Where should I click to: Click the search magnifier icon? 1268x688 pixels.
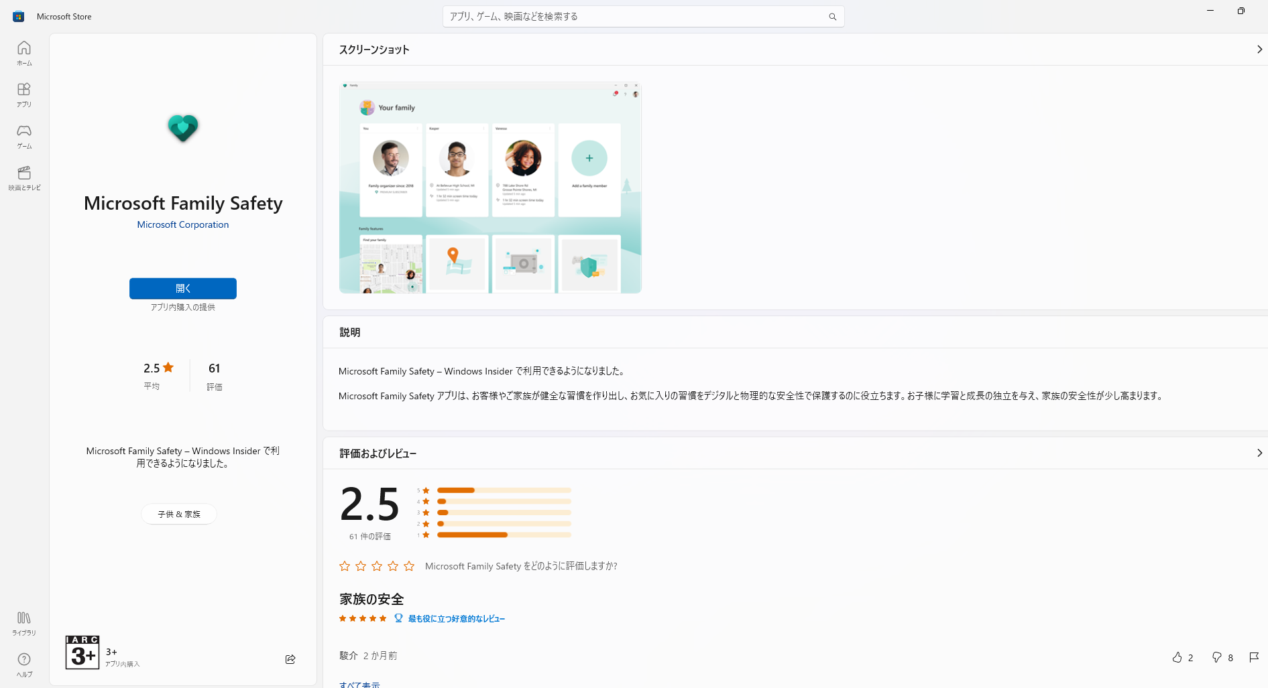(x=832, y=17)
